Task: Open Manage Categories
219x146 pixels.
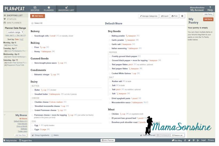Action: (x=148, y=16)
